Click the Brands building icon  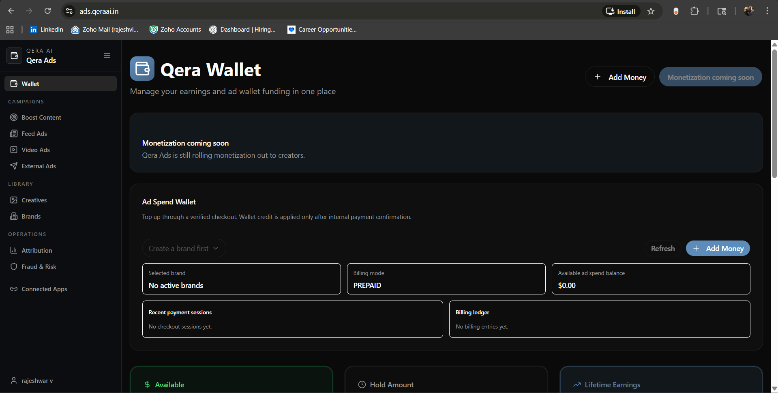[14, 216]
